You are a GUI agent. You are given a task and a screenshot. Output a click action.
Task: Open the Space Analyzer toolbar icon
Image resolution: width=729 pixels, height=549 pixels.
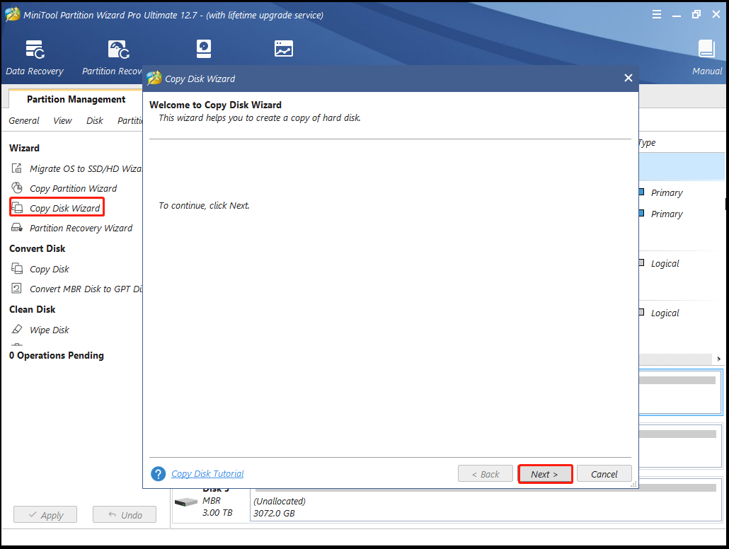click(284, 48)
